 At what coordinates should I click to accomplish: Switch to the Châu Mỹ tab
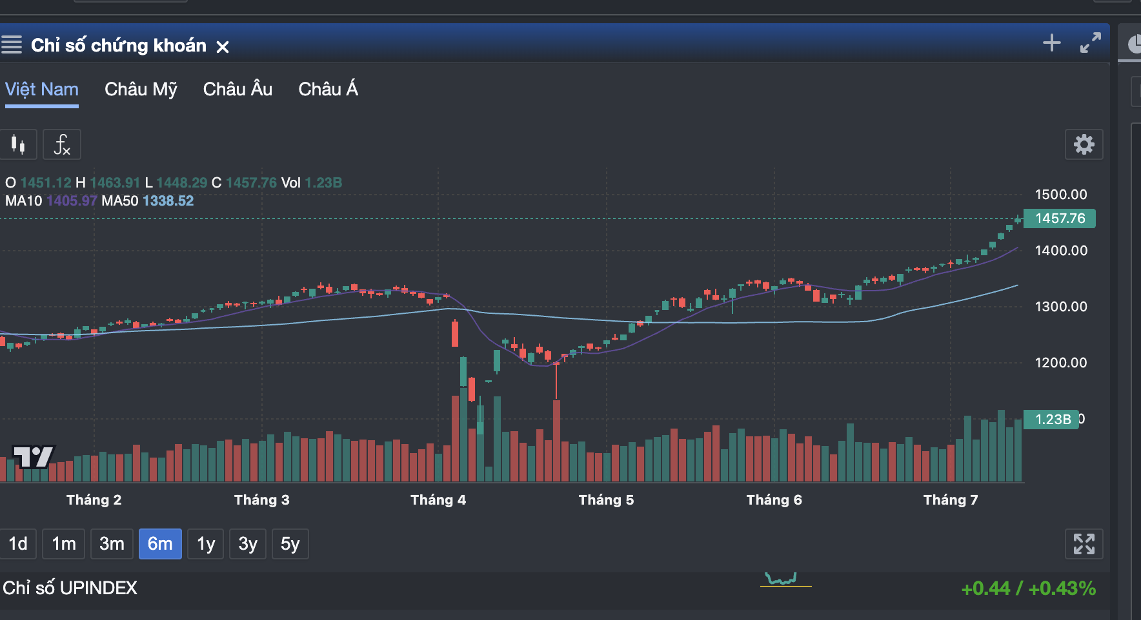tap(141, 90)
